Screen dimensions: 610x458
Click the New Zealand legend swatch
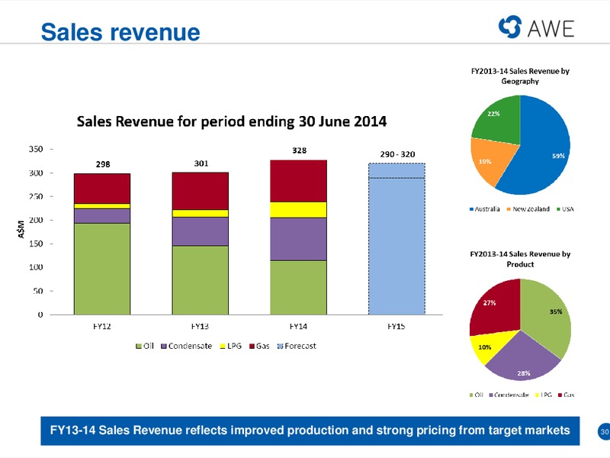pos(509,209)
